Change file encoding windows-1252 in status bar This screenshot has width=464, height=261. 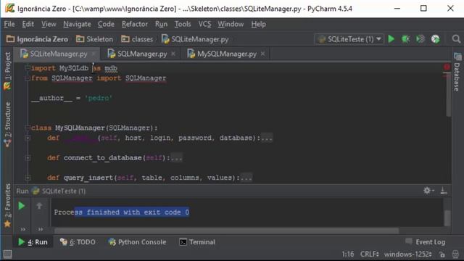coord(407,254)
